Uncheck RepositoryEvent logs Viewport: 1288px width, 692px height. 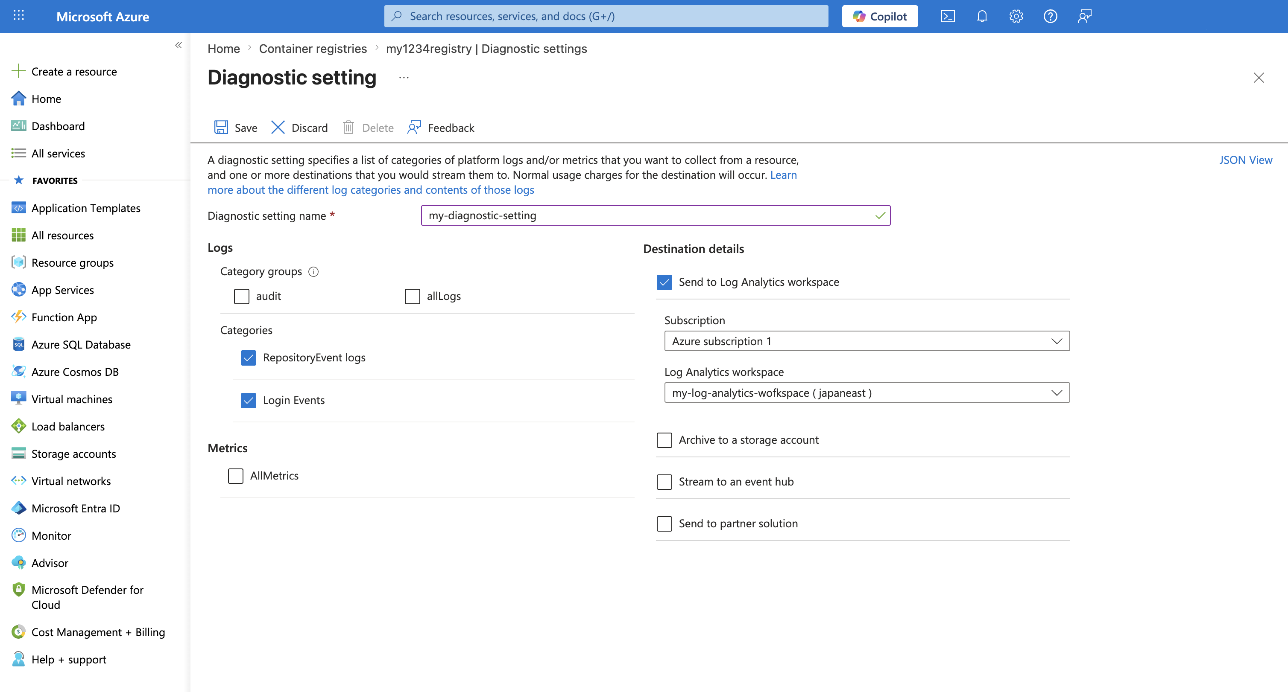click(249, 358)
